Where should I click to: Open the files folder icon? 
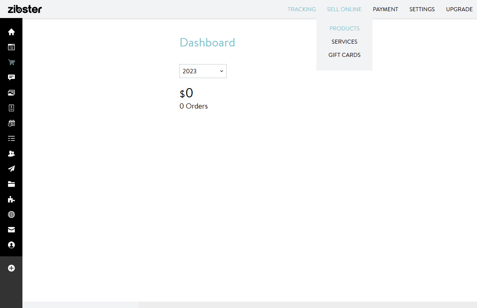coord(11,184)
